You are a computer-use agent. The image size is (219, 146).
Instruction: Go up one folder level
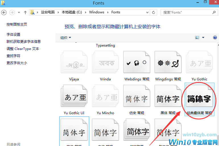(x=25, y=12)
